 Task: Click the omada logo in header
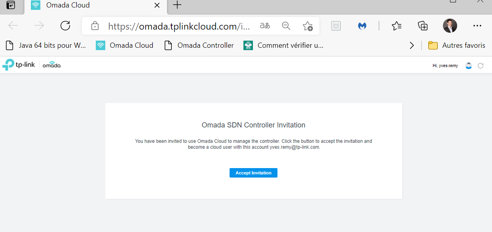pos(51,65)
